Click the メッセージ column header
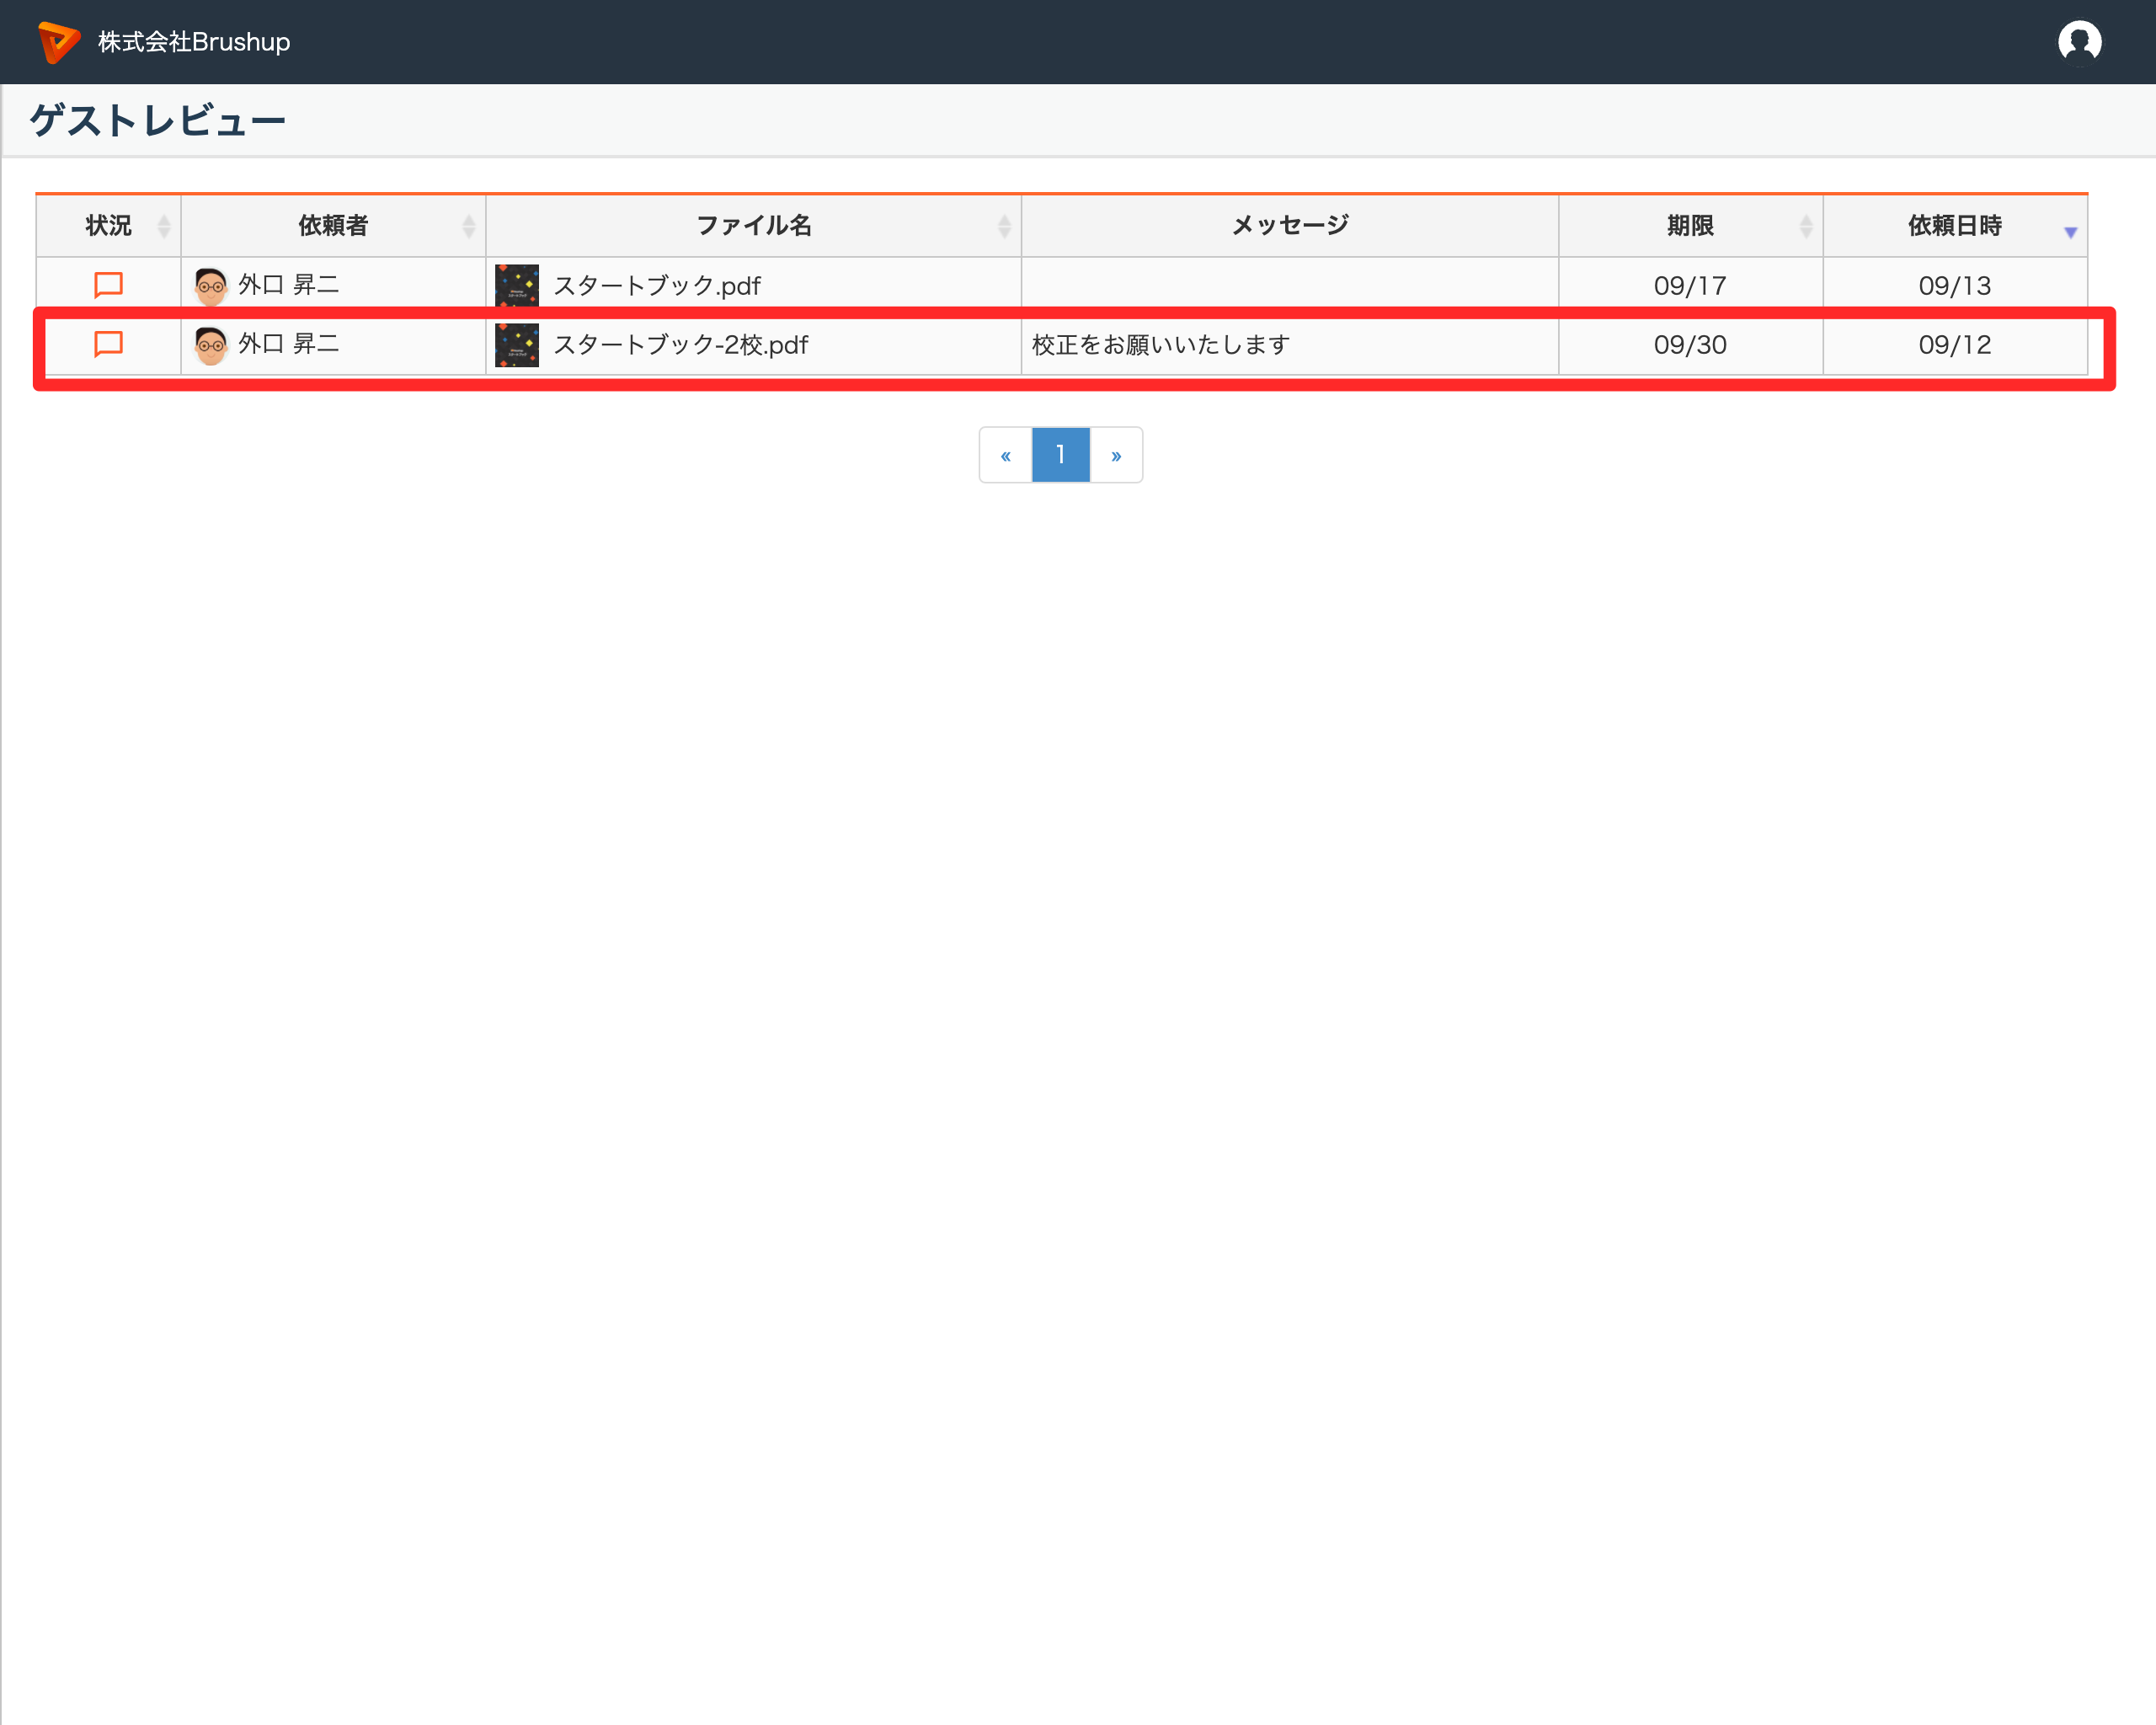This screenshot has height=1725, width=2156. coord(1290,226)
